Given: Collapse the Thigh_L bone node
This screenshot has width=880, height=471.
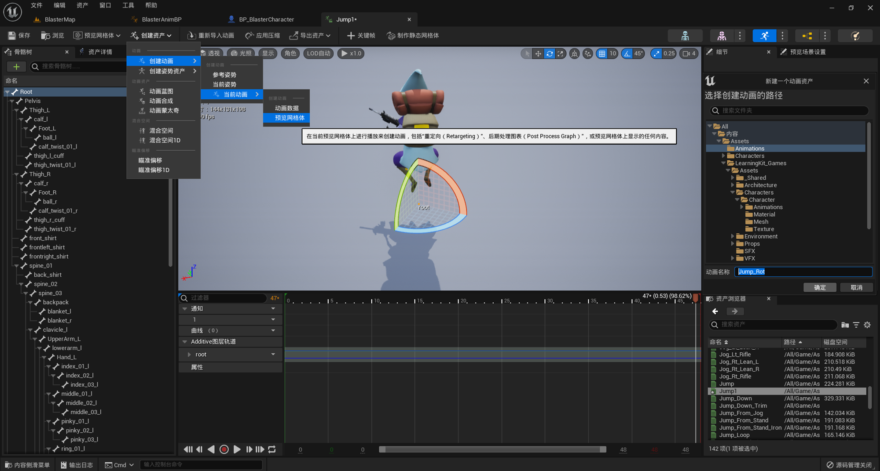Looking at the screenshot, I should [17, 110].
